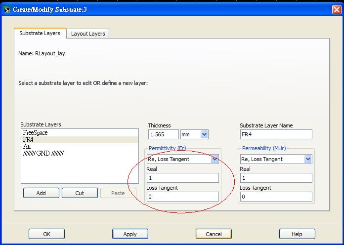Edit the Thickness value field

click(164, 134)
